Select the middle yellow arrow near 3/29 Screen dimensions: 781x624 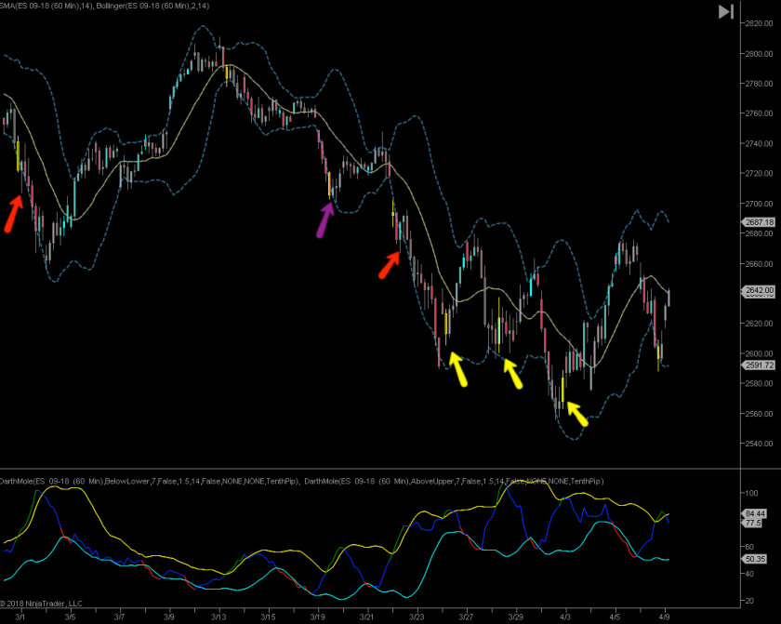click(x=512, y=373)
